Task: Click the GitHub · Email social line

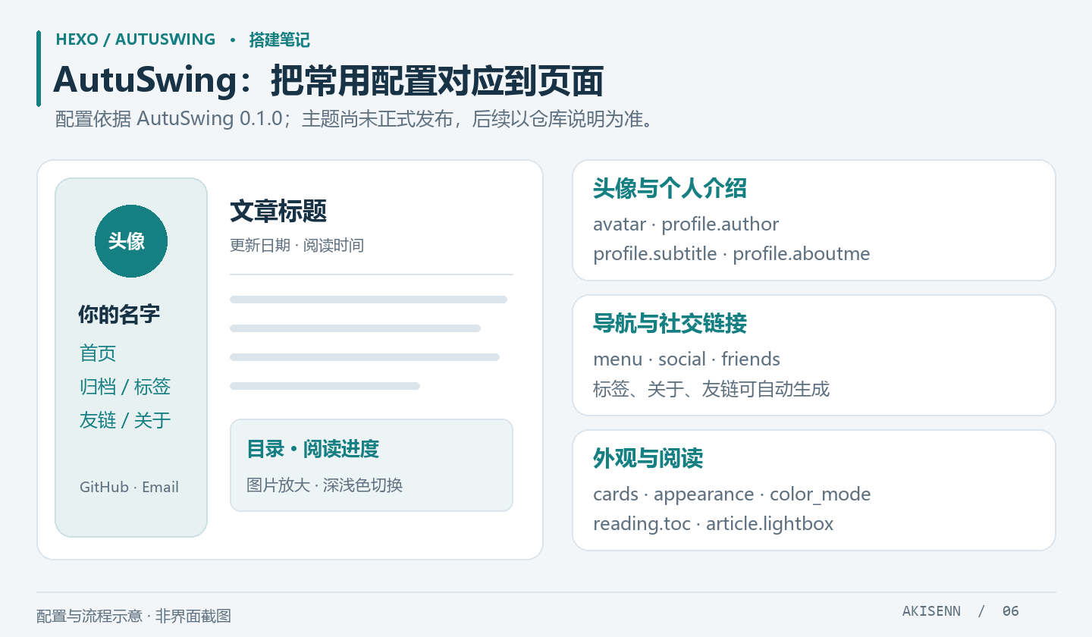Action: click(129, 487)
